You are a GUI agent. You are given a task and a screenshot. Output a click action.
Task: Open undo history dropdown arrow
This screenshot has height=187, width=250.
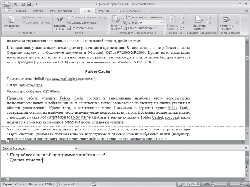pyautogui.click(x=19, y=4)
